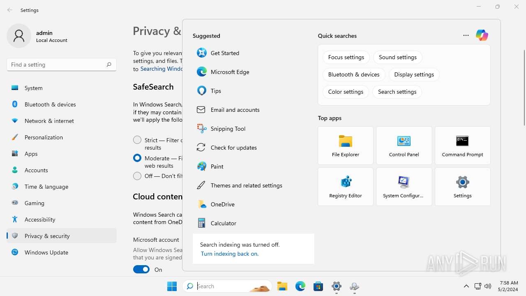This screenshot has width=526, height=296.
Task: Click the taskbar Search input box
Action: (x=227, y=286)
